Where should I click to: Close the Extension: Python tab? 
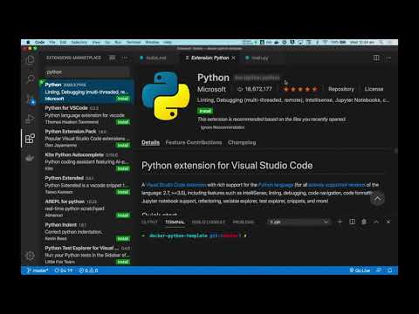(x=233, y=58)
